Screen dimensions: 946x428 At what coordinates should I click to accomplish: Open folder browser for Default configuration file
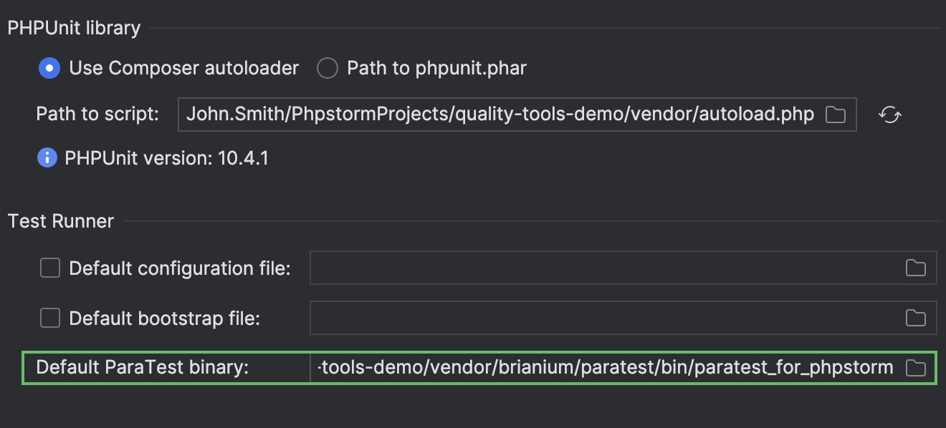915,268
